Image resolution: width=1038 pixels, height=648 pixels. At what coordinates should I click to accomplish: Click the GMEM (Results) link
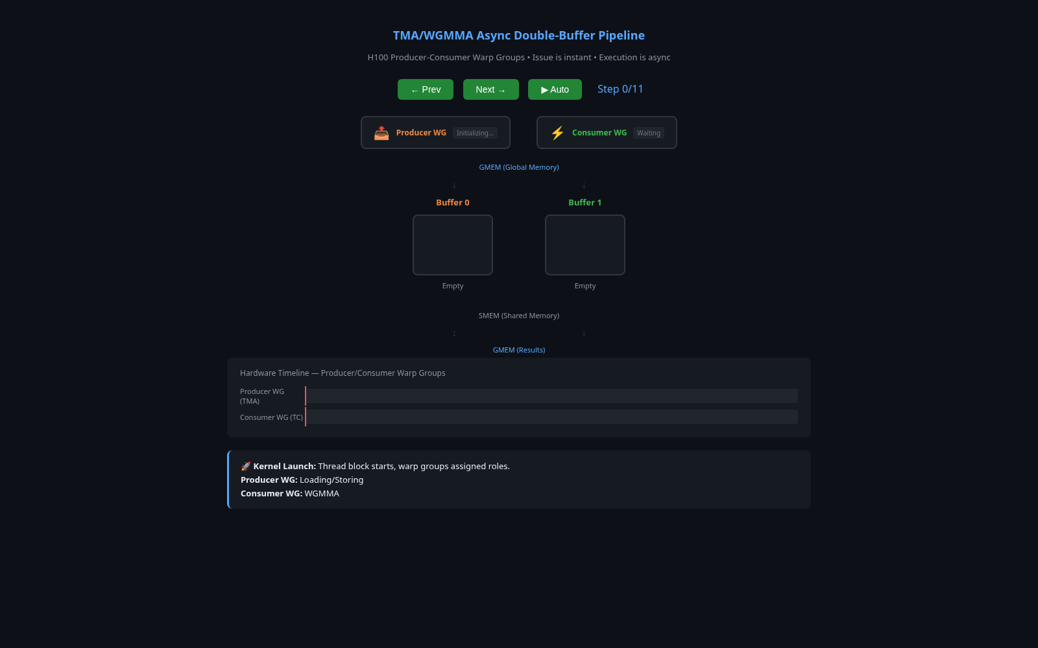[x=519, y=349]
